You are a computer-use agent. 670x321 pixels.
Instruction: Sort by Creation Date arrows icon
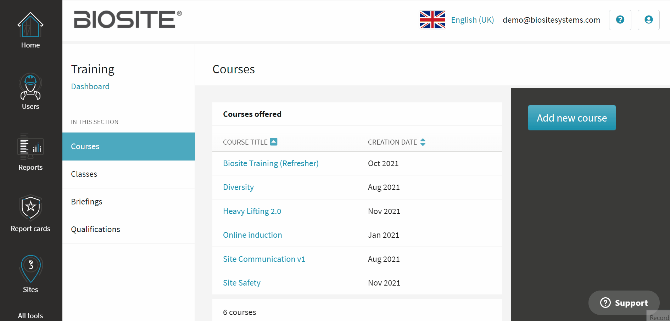423,142
